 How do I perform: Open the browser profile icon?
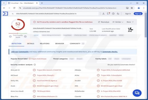[139, 8]
